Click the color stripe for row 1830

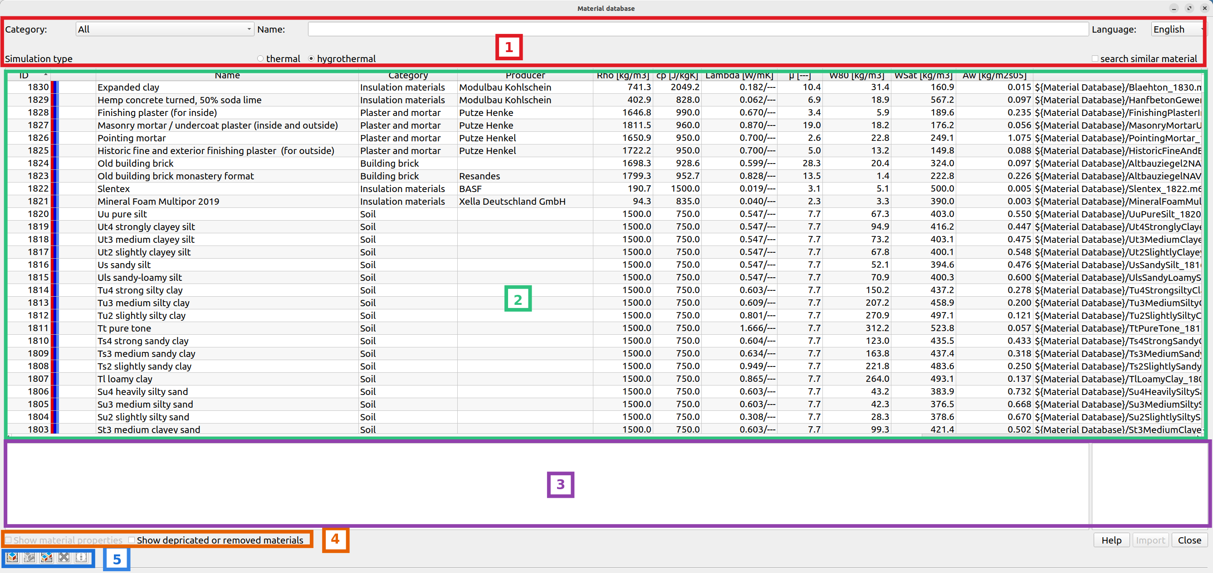[54, 87]
